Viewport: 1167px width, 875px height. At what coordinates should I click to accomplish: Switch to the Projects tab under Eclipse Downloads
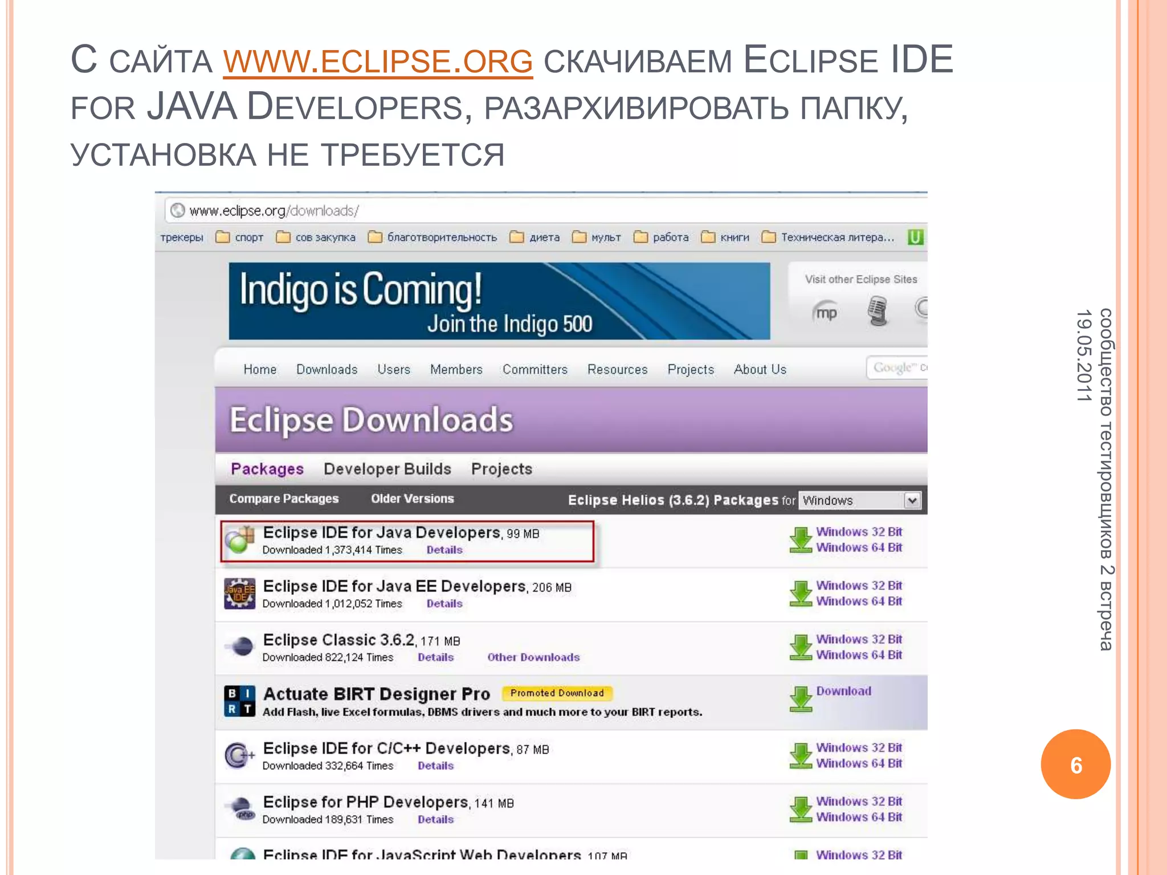tap(501, 469)
